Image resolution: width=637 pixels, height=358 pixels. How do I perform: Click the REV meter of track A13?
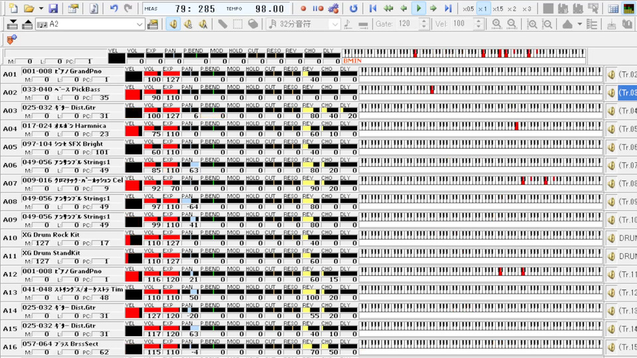tap(311, 292)
